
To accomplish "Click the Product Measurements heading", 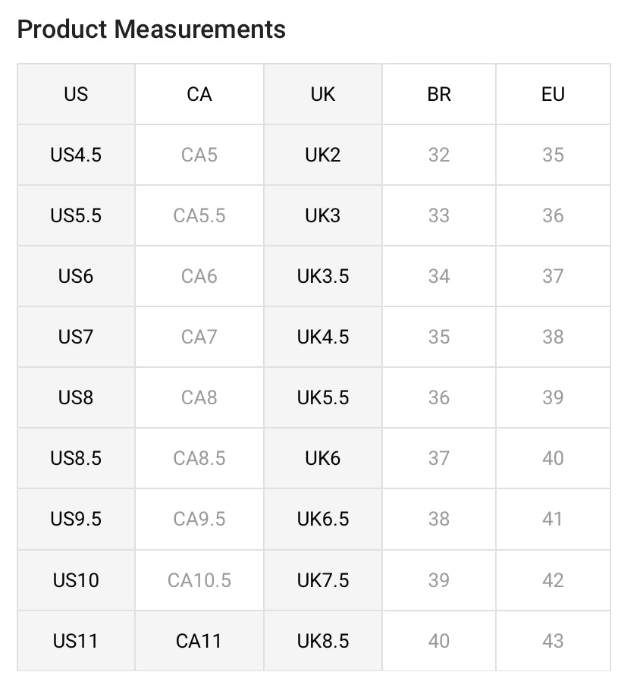I will tap(151, 30).
